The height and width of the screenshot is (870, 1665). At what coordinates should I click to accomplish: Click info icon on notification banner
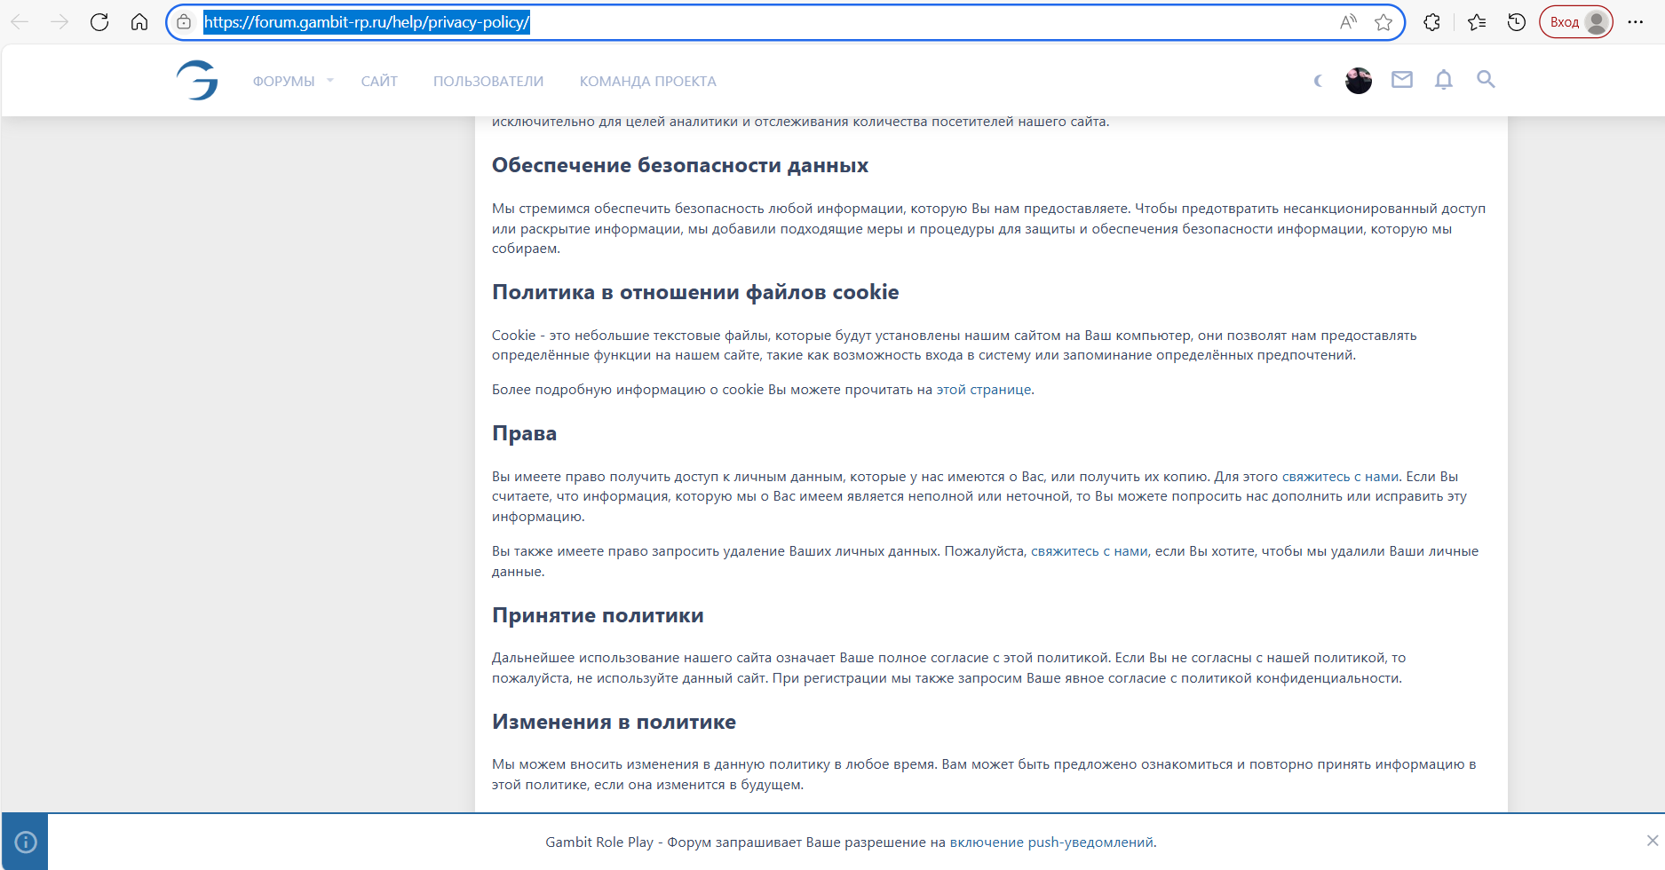[x=26, y=842]
